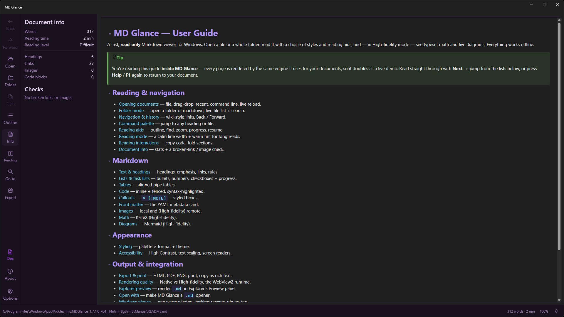This screenshot has height=317, width=564.
Task: Collapse the Output & integration section
Action: pyautogui.click(x=109, y=265)
